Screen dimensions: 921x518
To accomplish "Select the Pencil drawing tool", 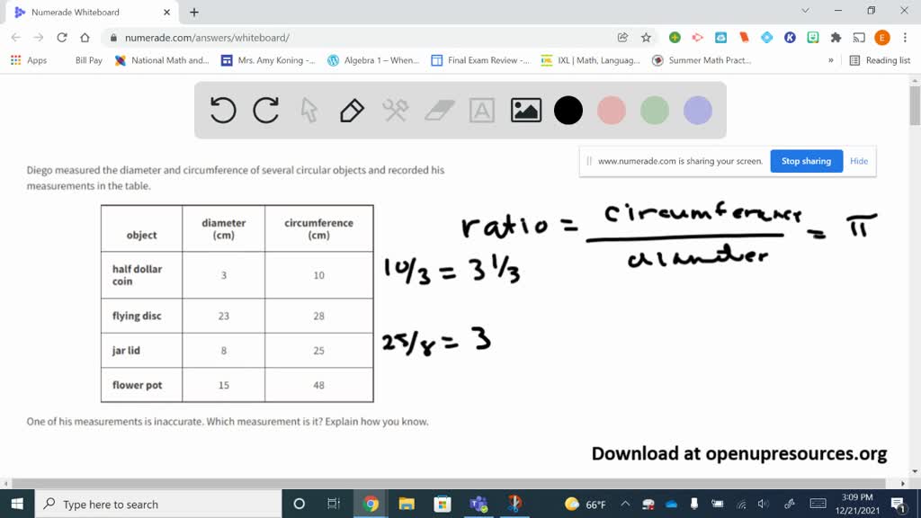I will click(x=351, y=110).
